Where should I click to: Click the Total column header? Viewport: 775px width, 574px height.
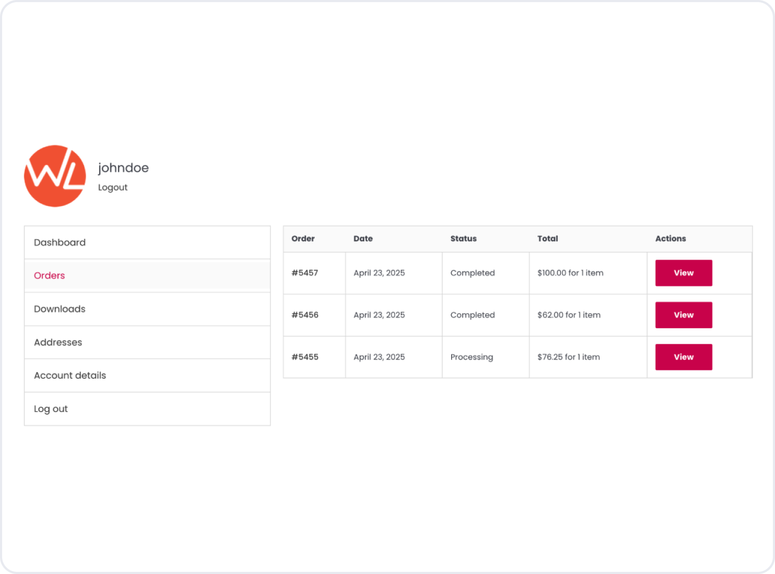coord(548,239)
